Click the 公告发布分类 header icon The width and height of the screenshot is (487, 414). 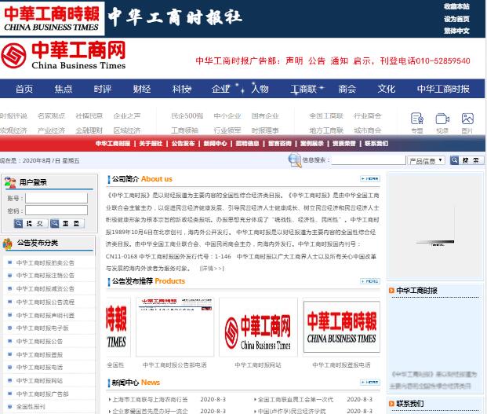pos(8,244)
